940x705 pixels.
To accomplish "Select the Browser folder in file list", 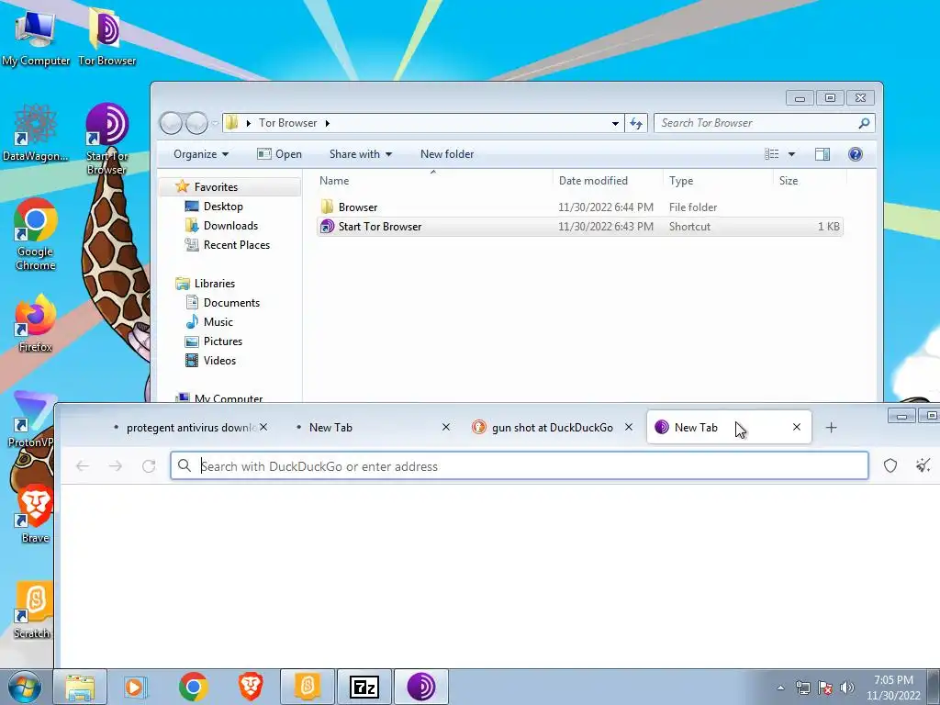I will point(580,207).
